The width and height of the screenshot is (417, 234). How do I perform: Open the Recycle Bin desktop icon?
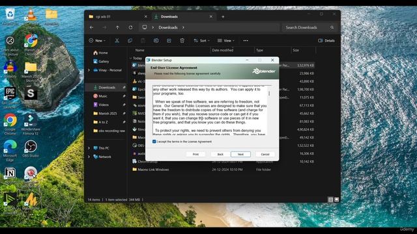[x=10, y=16]
